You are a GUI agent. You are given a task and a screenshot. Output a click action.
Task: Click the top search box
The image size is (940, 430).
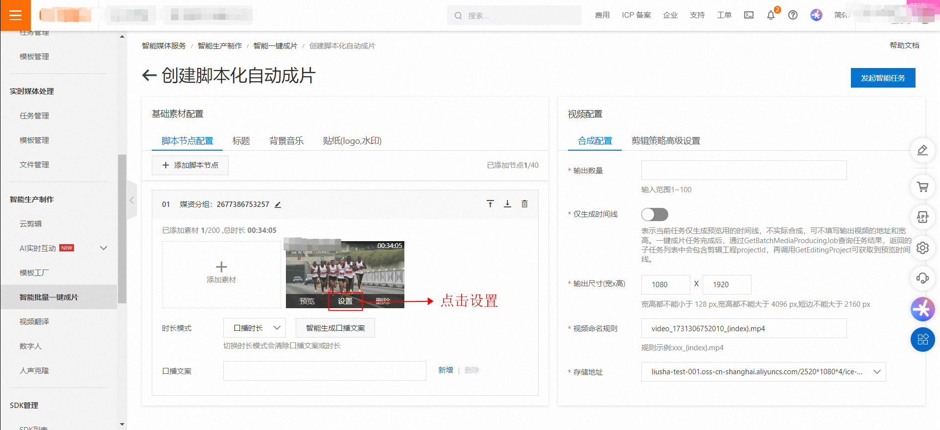514,15
